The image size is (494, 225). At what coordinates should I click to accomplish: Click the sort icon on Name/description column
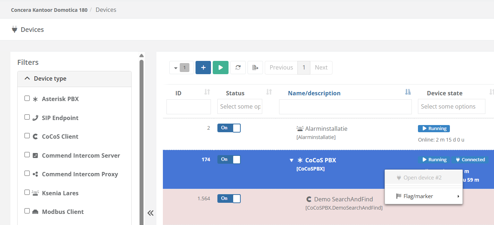tap(408, 92)
